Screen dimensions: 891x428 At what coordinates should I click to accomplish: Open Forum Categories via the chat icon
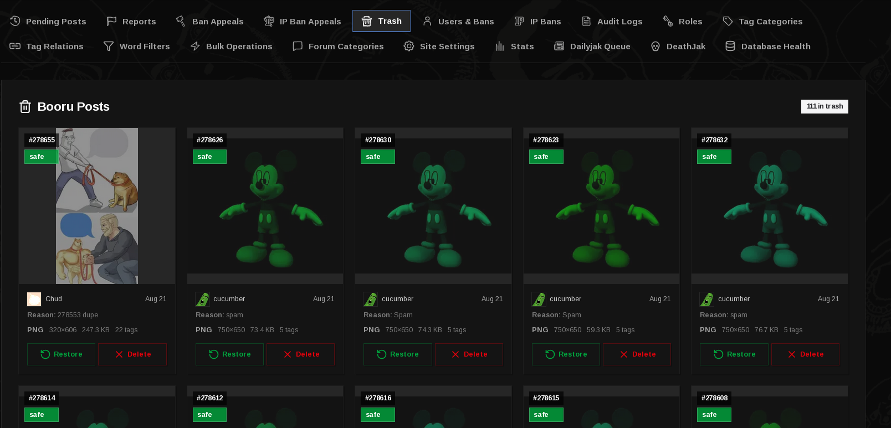tap(298, 46)
